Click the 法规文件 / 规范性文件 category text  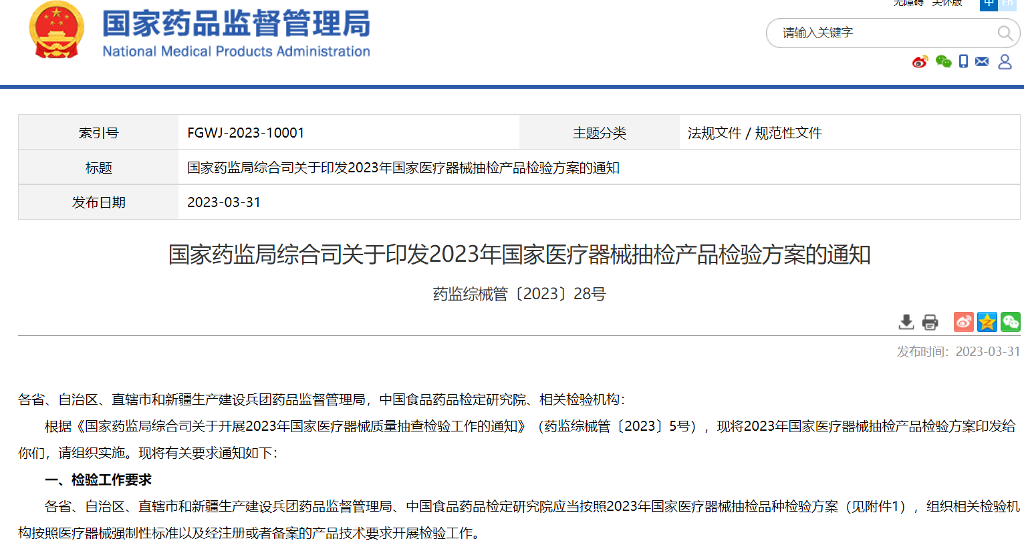(755, 133)
